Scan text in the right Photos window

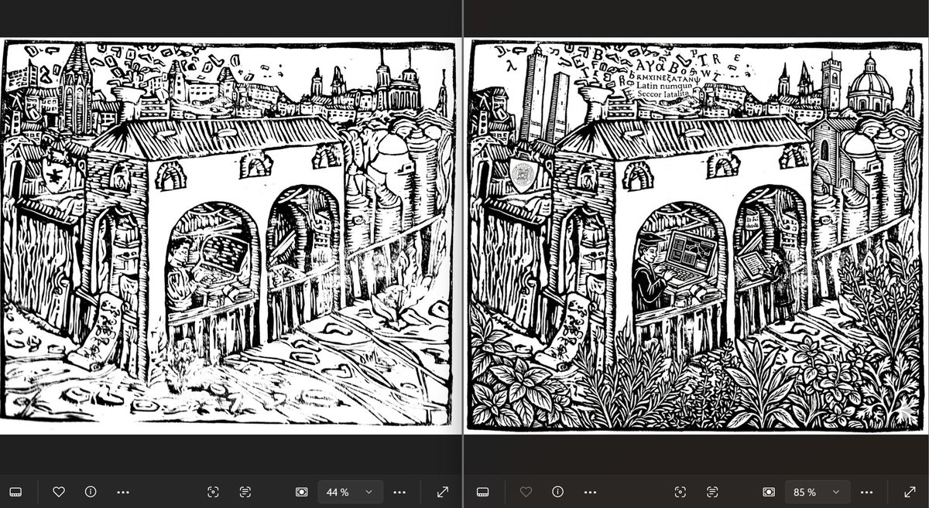[x=712, y=492]
